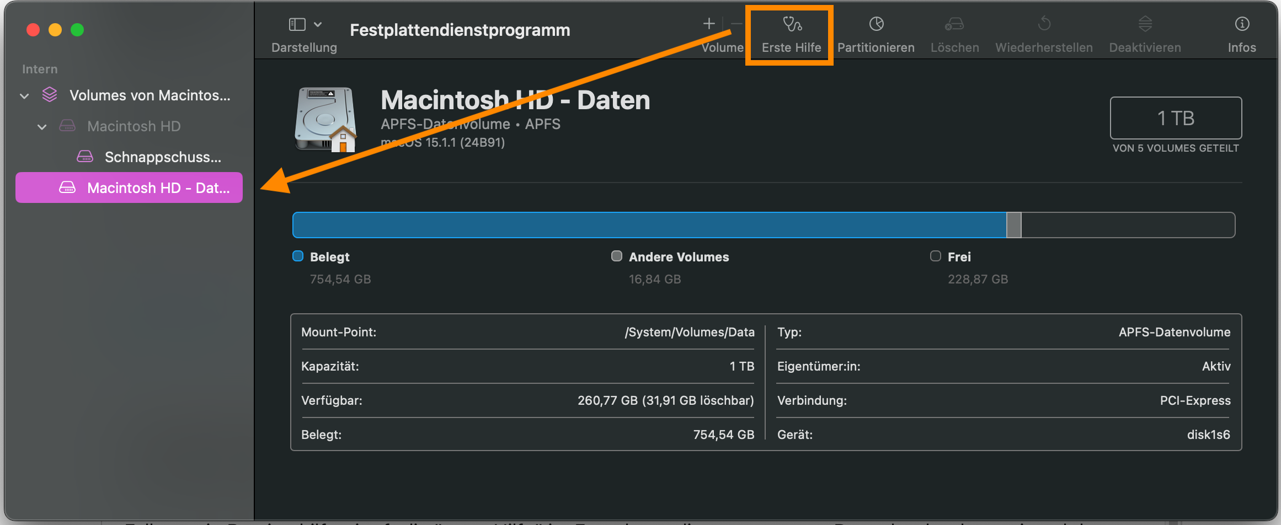Select the greyed Macintosh HD volume
The image size is (1281, 525).
(x=134, y=126)
